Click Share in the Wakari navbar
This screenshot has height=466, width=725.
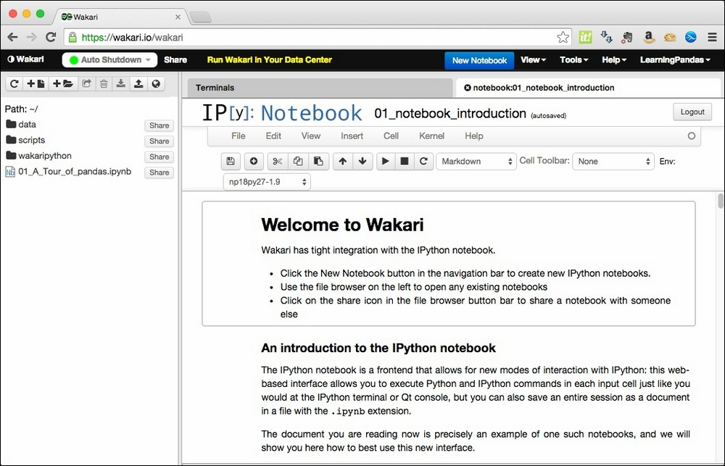[175, 59]
